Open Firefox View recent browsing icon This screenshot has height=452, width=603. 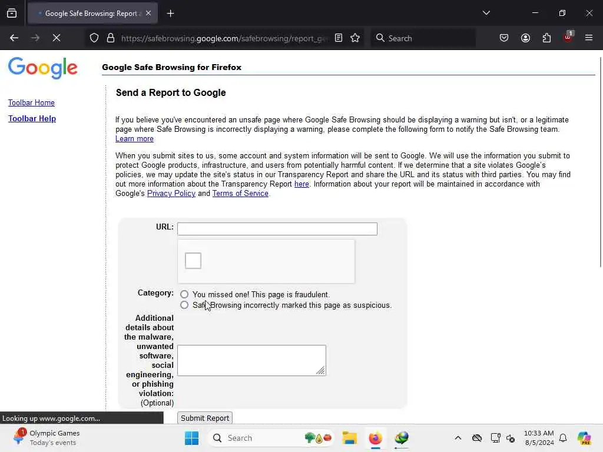coord(12,13)
